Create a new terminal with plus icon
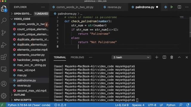 tap(157, 57)
